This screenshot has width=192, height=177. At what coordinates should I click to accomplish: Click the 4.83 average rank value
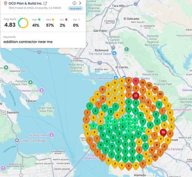click(10, 25)
